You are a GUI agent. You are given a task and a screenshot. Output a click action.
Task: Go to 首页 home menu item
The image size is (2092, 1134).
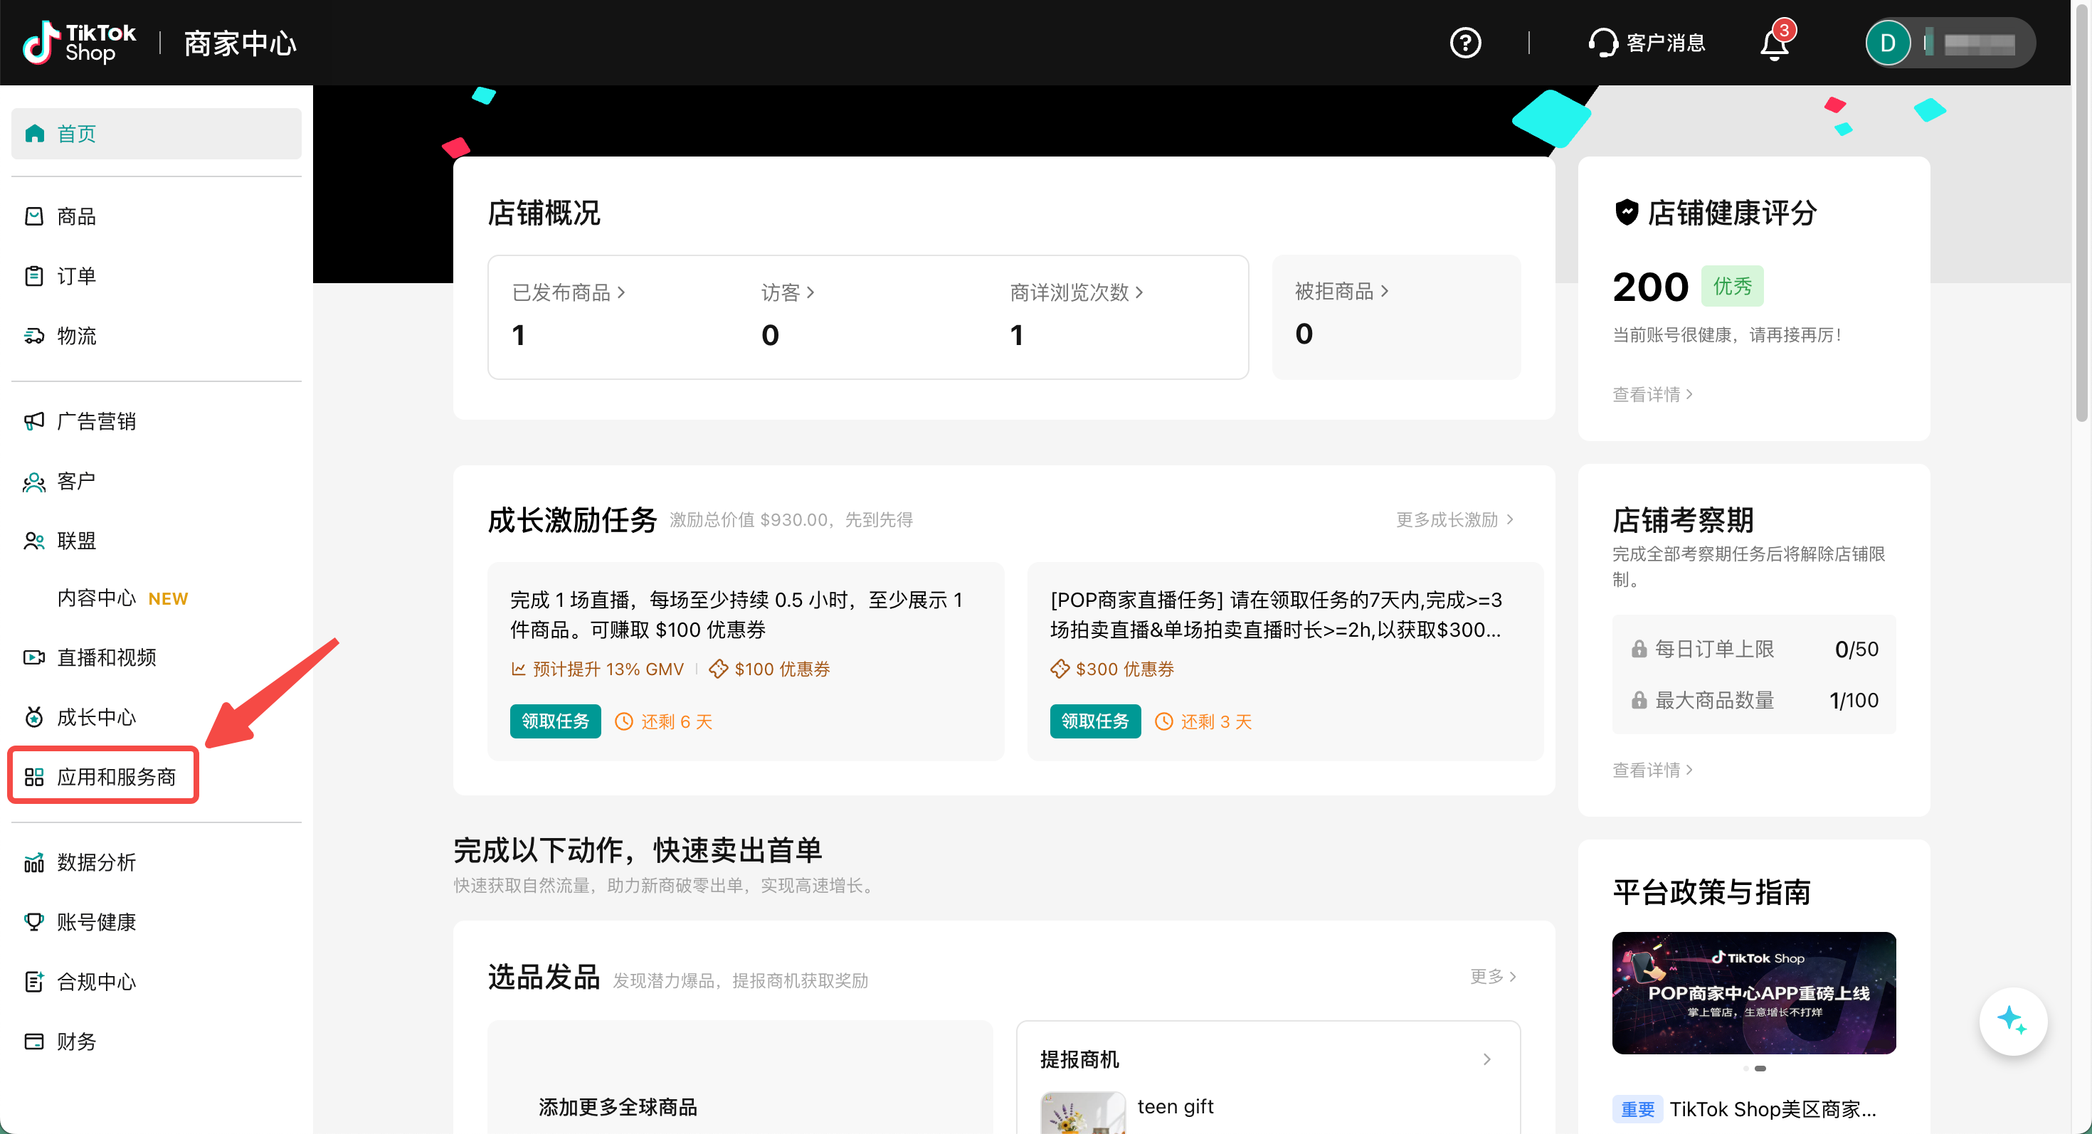156,133
